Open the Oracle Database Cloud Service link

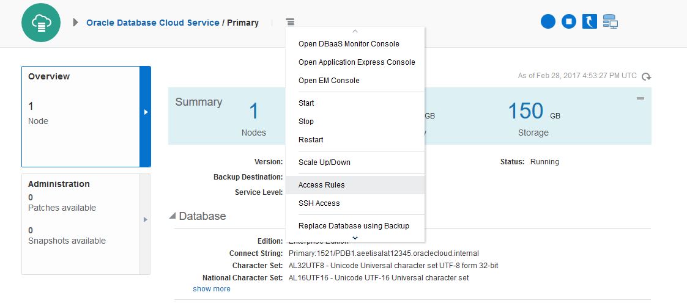click(153, 23)
